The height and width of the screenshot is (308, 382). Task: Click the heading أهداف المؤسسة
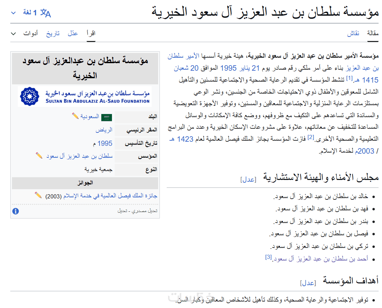click(351, 281)
